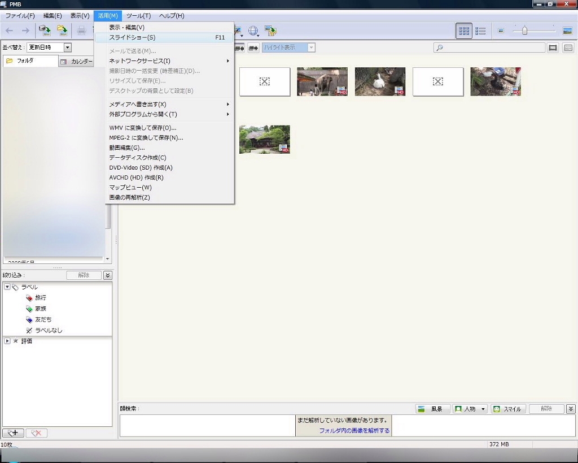578x463 pixels.
Task: Select the elephant video thumbnail
Action: point(322,81)
